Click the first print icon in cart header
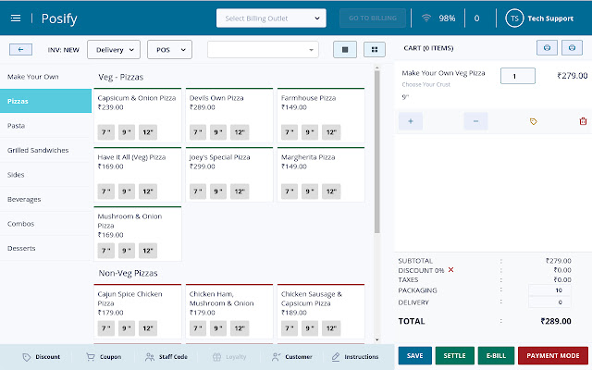 pos(547,48)
